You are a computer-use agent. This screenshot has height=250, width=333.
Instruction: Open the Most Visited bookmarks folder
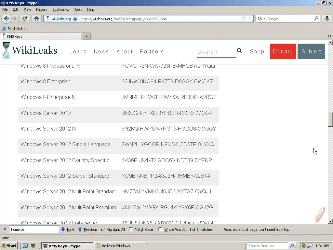coord(14,29)
